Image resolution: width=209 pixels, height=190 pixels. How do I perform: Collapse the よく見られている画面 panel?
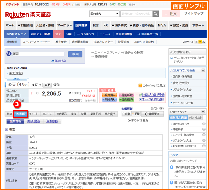click(203, 70)
